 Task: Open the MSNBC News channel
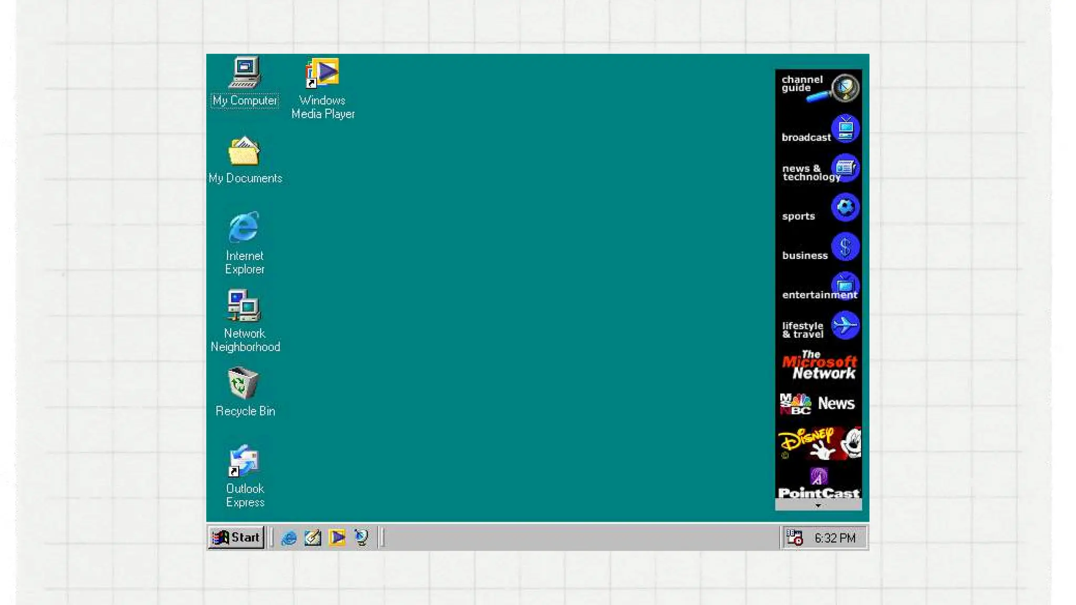(x=819, y=404)
